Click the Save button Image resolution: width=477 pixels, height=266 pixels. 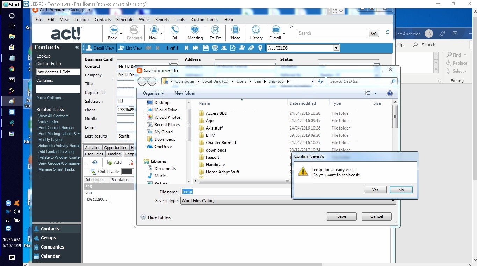coord(341,216)
